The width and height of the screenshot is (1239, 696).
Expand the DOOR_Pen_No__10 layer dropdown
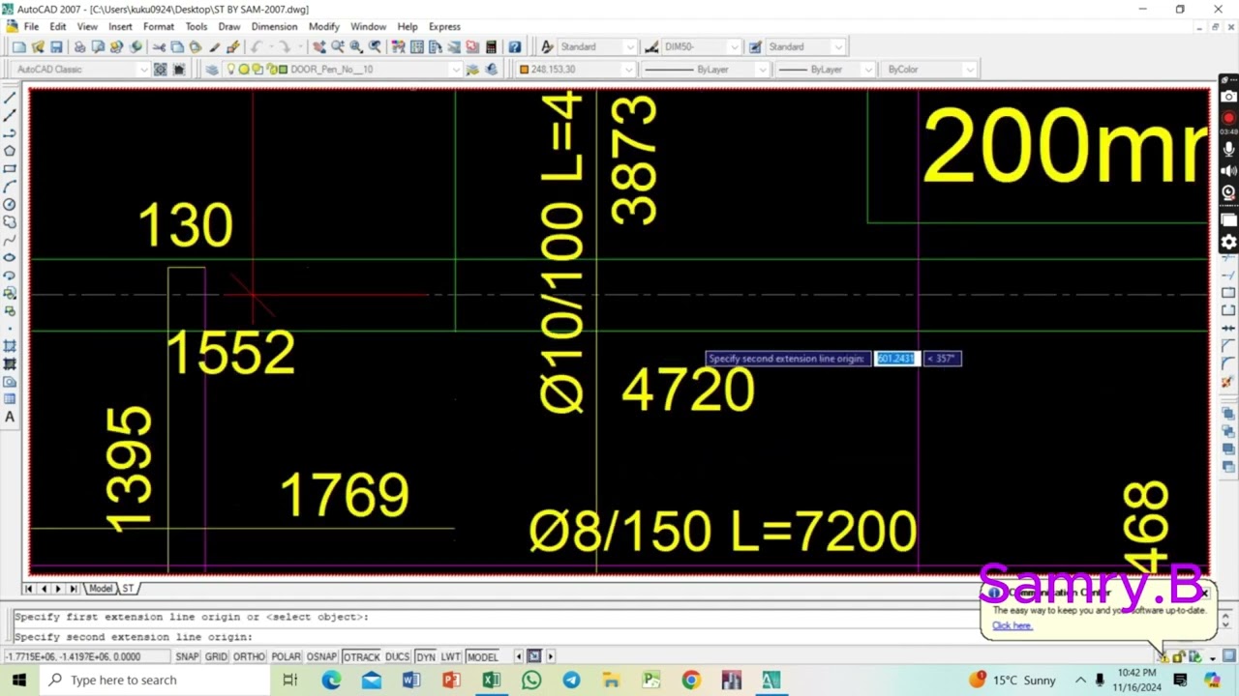pyautogui.click(x=456, y=69)
